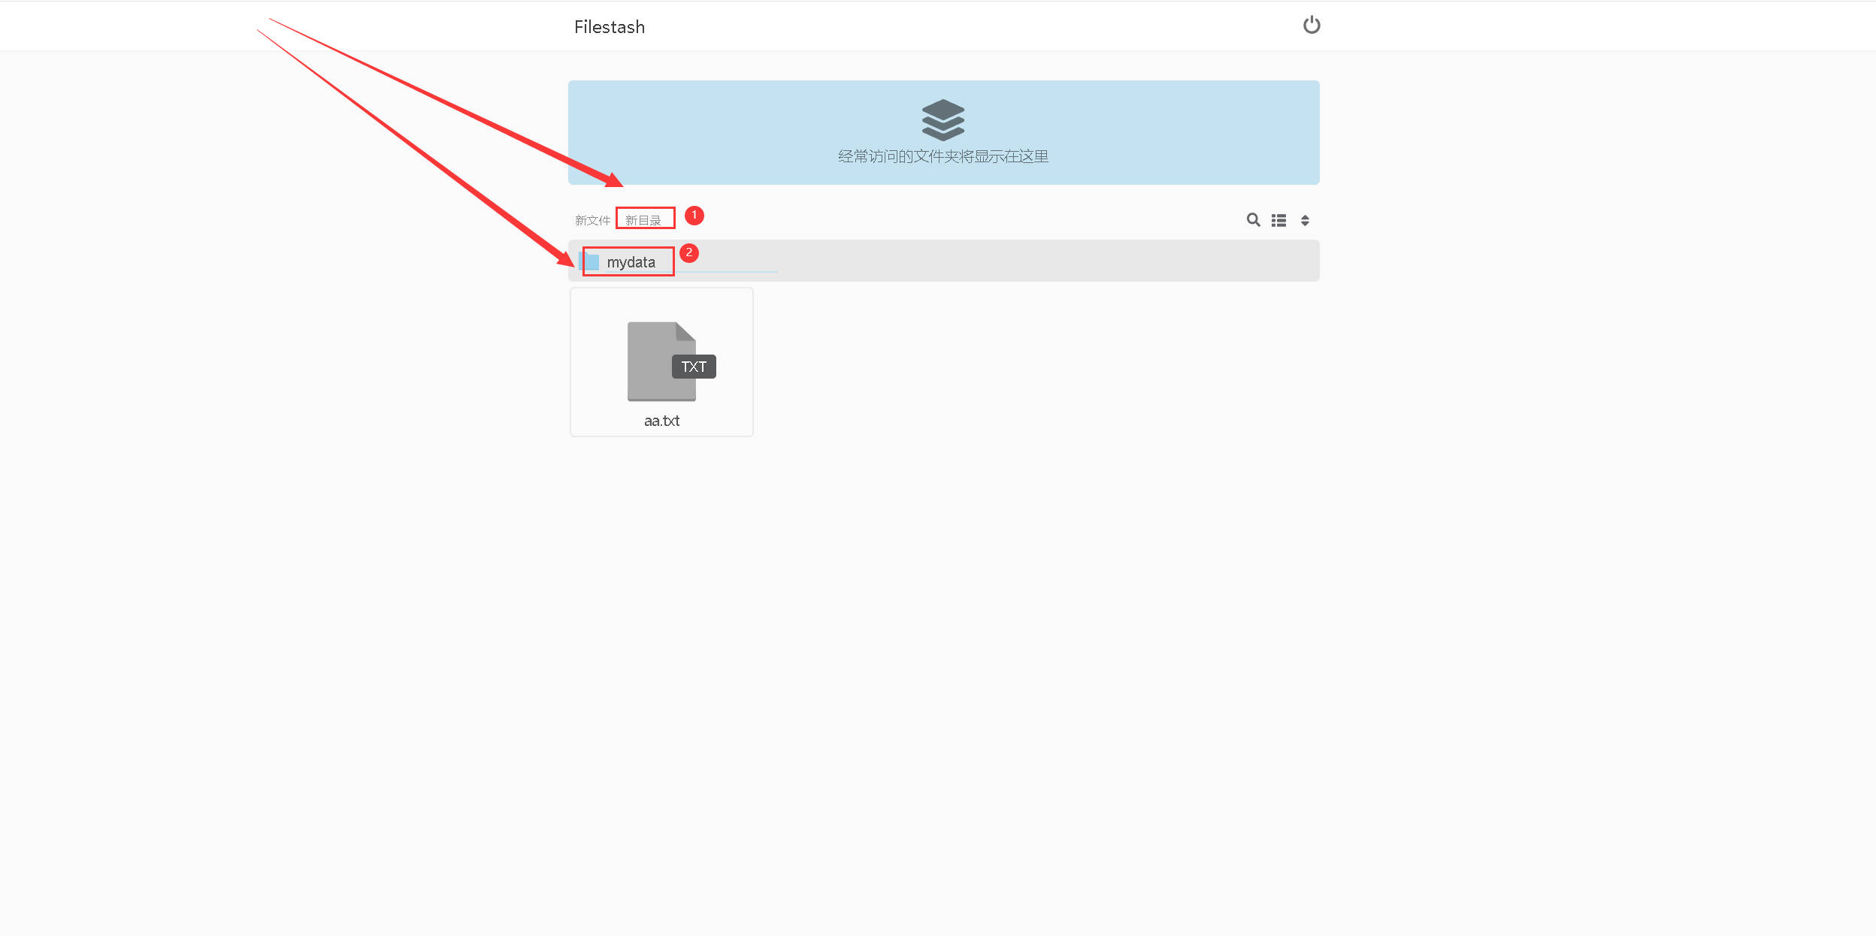Open search with the magnifier icon

pos(1253,220)
